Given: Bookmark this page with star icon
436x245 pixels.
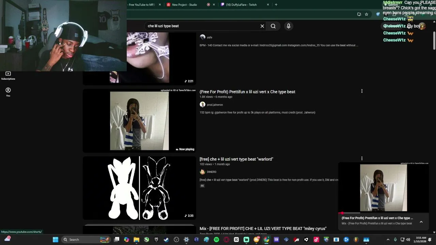Looking at the screenshot, I should pos(367,14).
